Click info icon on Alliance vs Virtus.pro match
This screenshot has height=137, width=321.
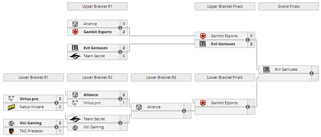tap(120, 99)
